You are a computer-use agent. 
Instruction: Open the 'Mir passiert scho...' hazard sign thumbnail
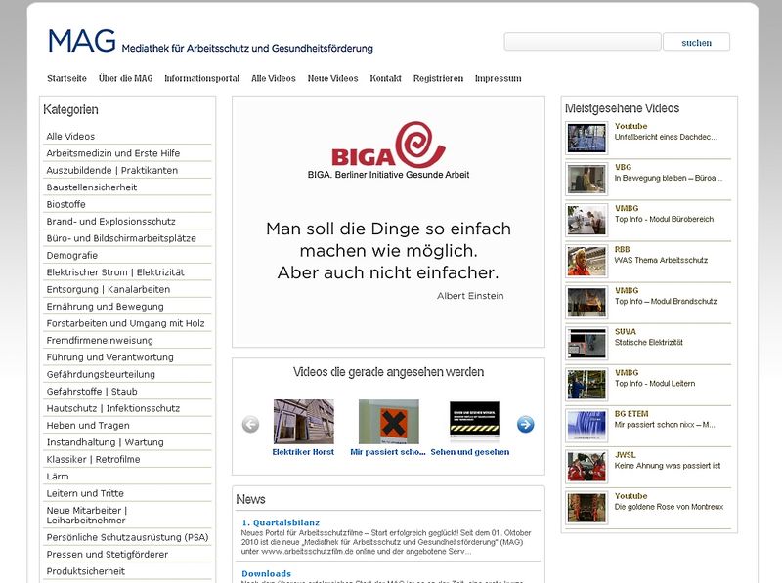click(388, 422)
